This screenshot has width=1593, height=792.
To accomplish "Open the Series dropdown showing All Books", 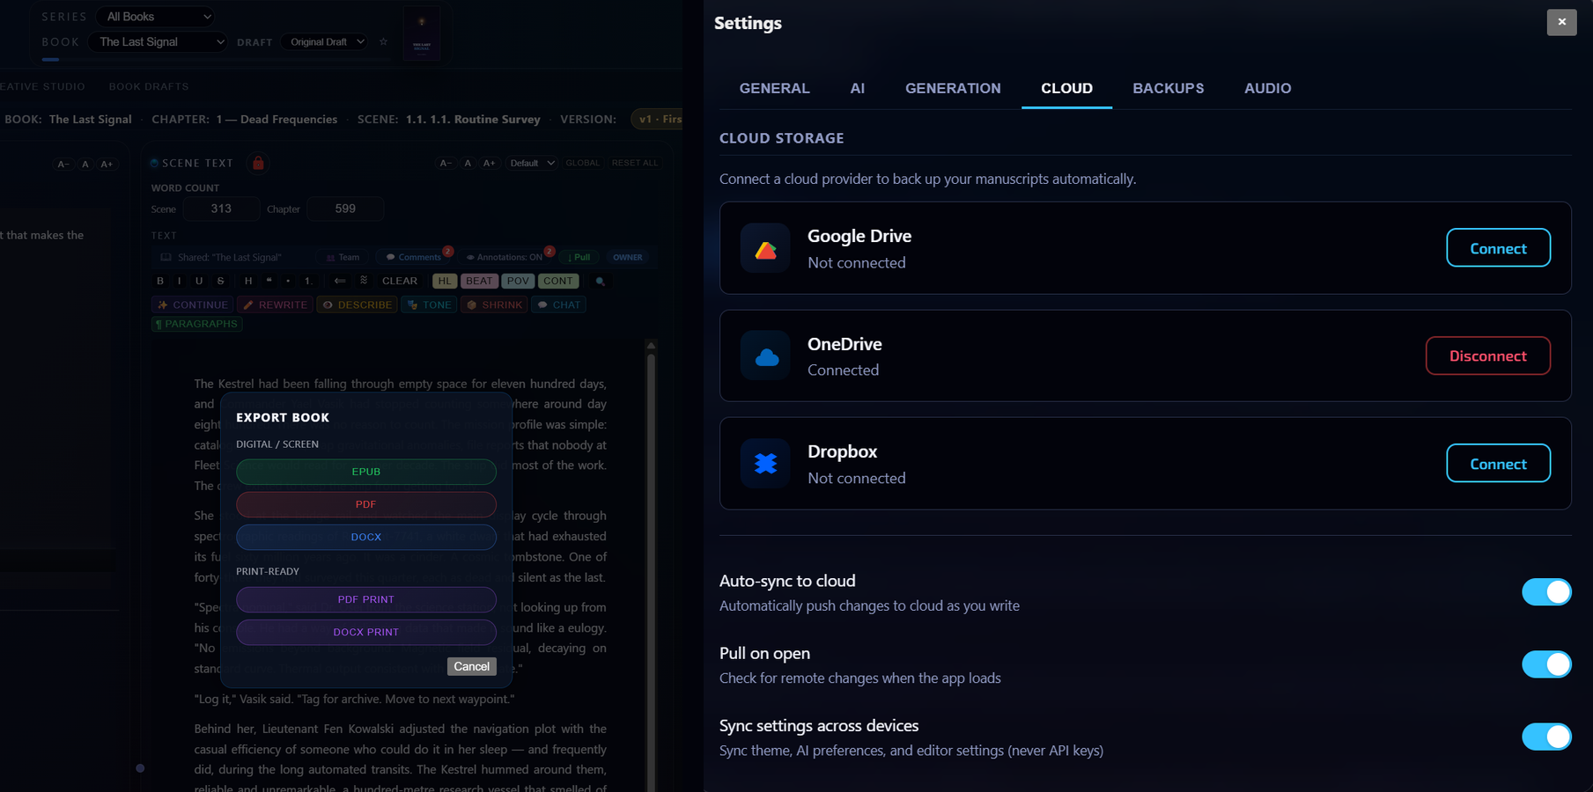I will click(158, 17).
